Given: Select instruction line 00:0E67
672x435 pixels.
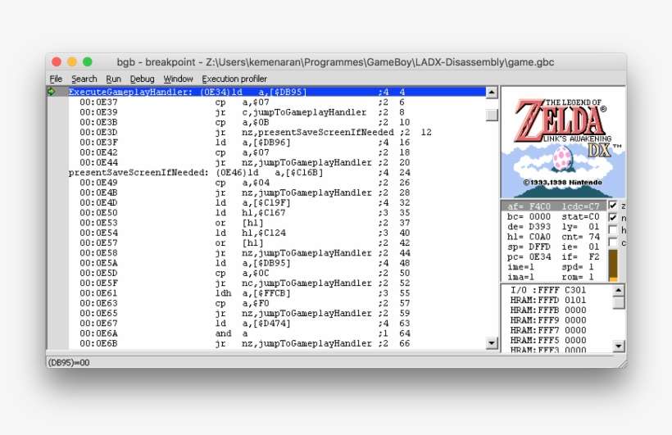Looking at the screenshot, I should (x=277, y=324).
